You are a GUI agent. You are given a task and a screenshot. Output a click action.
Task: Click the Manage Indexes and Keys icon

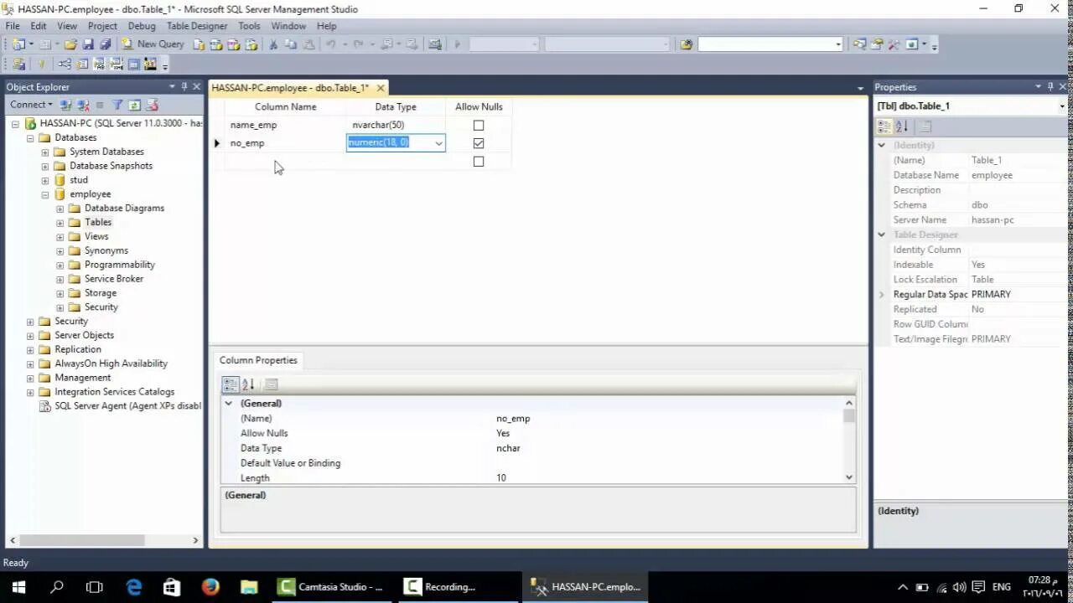point(82,64)
